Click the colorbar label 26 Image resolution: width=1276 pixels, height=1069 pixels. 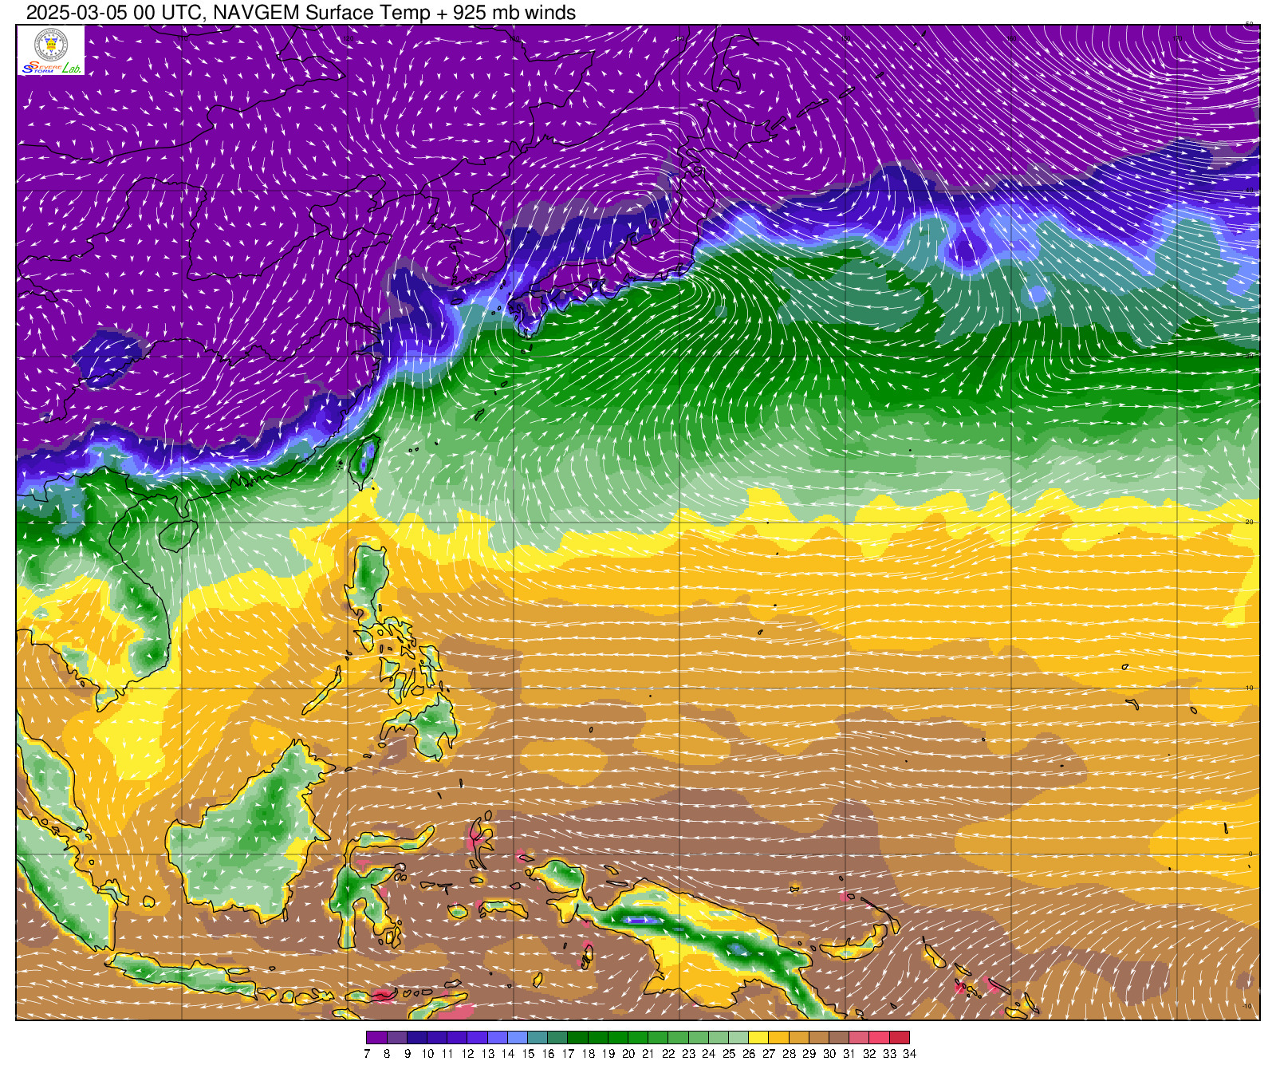749,1054
